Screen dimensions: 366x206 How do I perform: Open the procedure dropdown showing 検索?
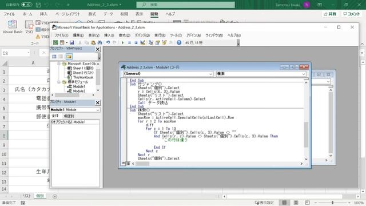(304, 74)
